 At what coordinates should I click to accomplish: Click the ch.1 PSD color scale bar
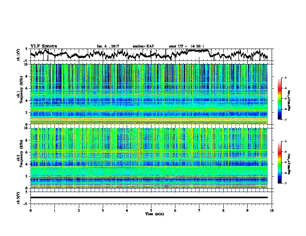click(279, 99)
